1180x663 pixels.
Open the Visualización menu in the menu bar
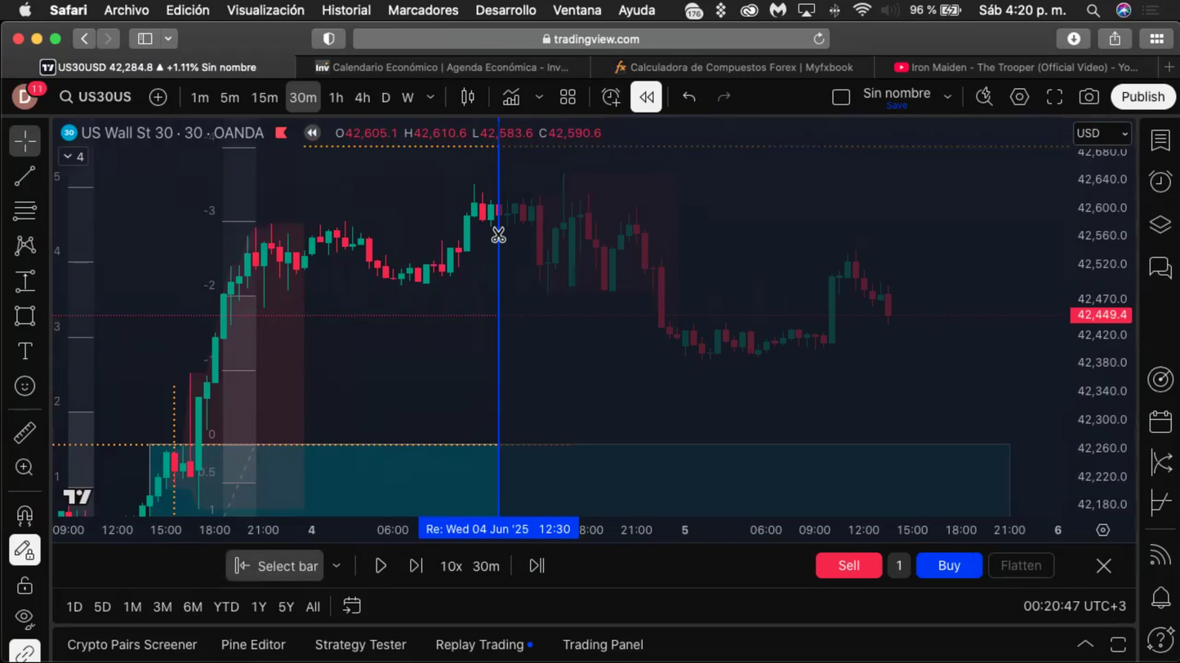[265, 10]
